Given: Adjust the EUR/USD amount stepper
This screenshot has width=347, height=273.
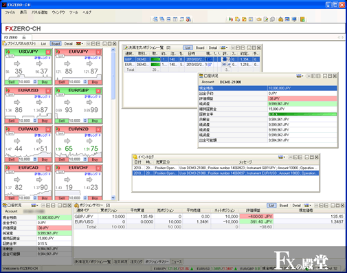Looking at the screenshot, I should [35, 120].
